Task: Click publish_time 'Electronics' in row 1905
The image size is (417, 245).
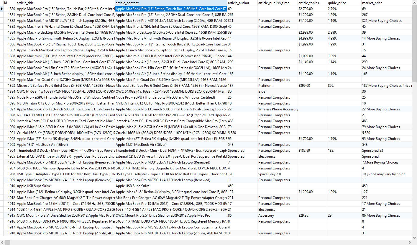Action: click(278, 156)
